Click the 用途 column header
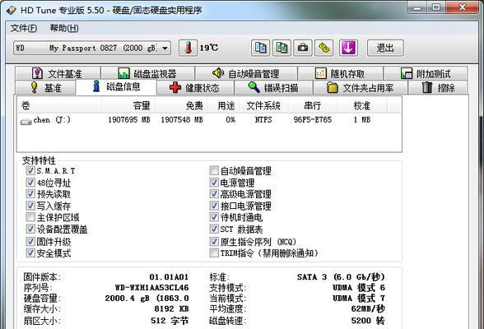This screenshot has height=329, width=484. tap(224, 106)
